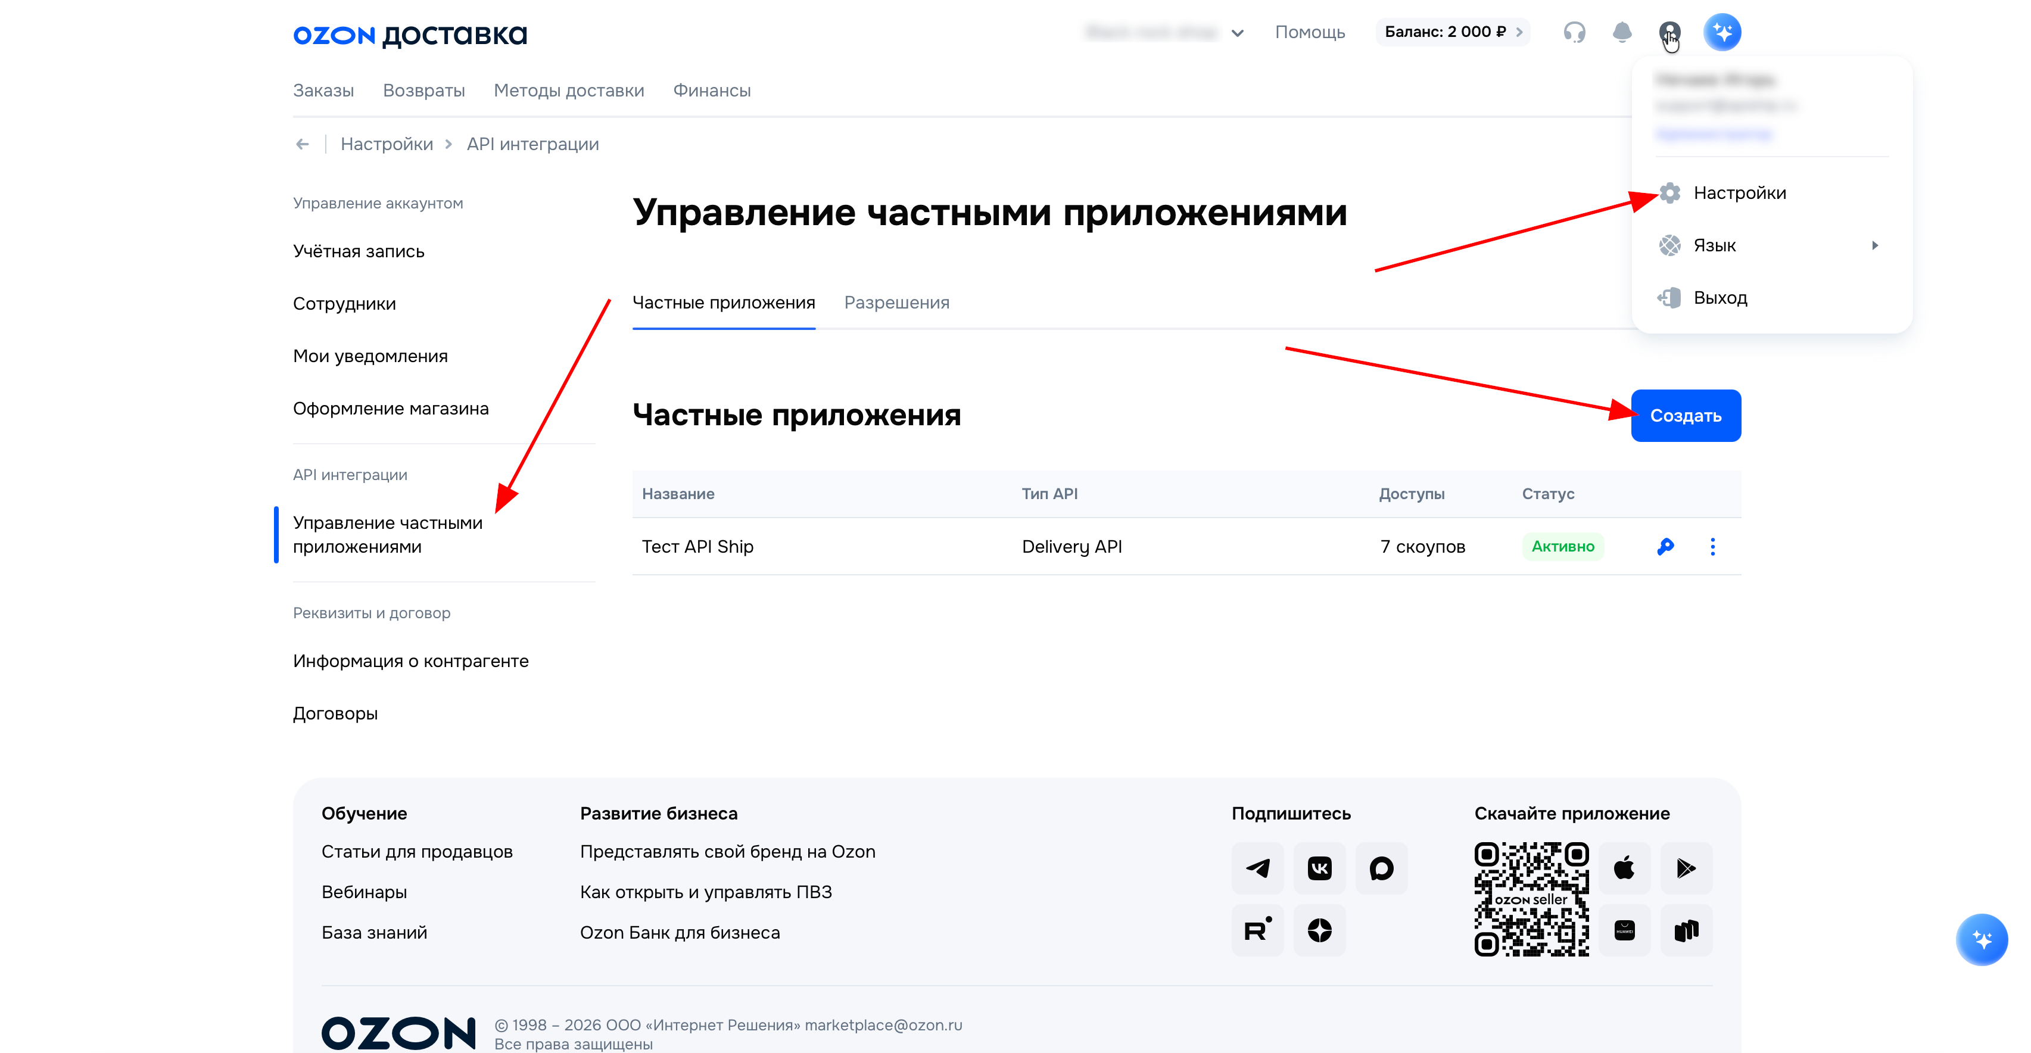
Task: Click the Название column header
Action: [678, 494]
